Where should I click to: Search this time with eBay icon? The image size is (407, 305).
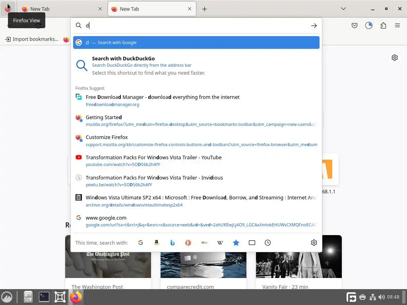pos(204,243)
